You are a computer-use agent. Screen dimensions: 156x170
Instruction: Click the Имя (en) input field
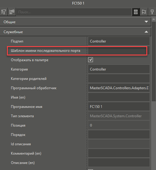[119, 97]
